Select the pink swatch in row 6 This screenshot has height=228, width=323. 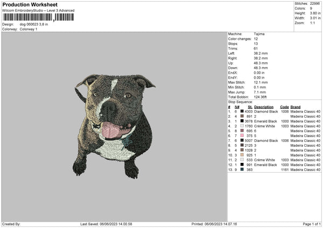242,136
